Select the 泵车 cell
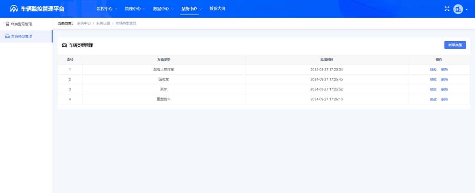The image size is (475, 193). pyautogui.click(x=164, y=89)
